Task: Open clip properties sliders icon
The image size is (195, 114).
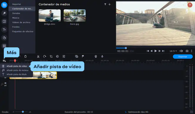Action: tap(64, 56)
